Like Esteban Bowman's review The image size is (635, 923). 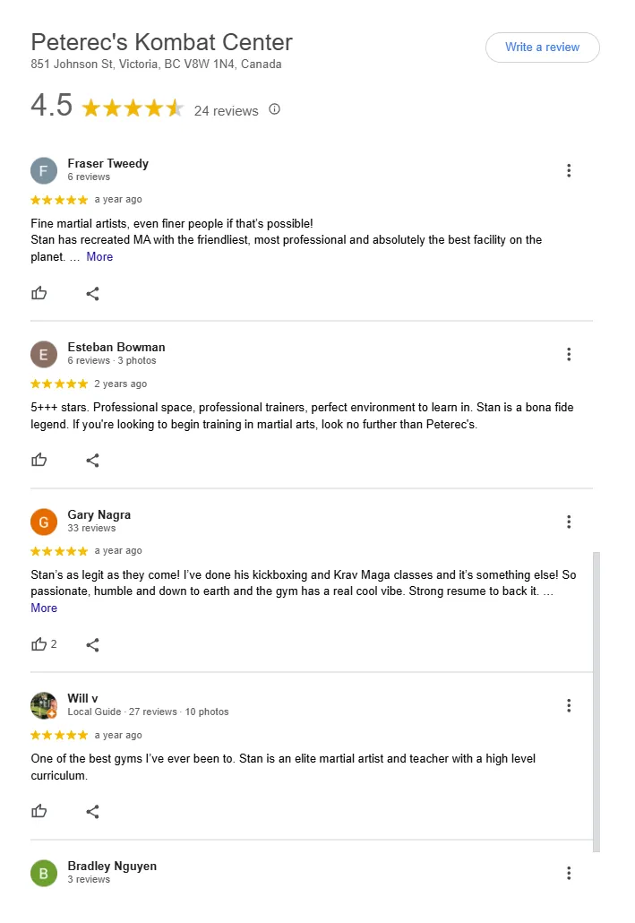39,460
